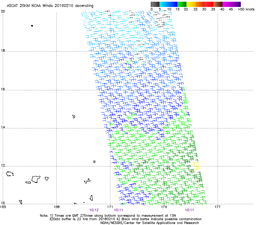This screenshot has width=256, height=225.
Task: Select the yellow 20-25 knots legend swatch
Action: pyautogui.click(x=191, y=4)
